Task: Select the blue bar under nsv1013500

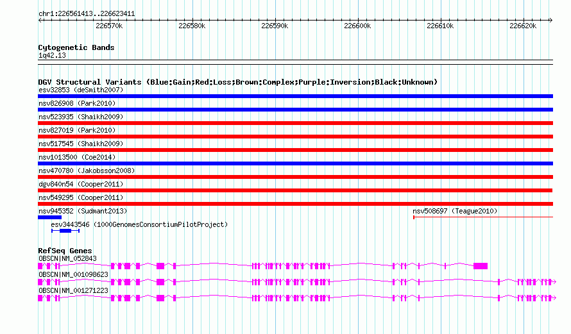Action: pos(295,163)
